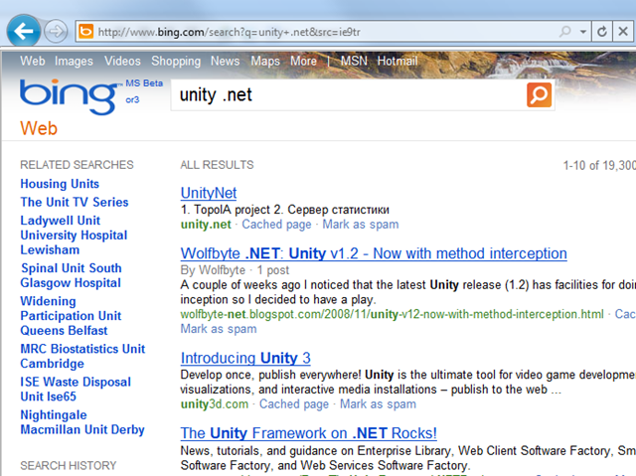Click the 'By Wolfbyte · 1 post' byline
This screenshot has height=476, width=636.
(235, 270)
